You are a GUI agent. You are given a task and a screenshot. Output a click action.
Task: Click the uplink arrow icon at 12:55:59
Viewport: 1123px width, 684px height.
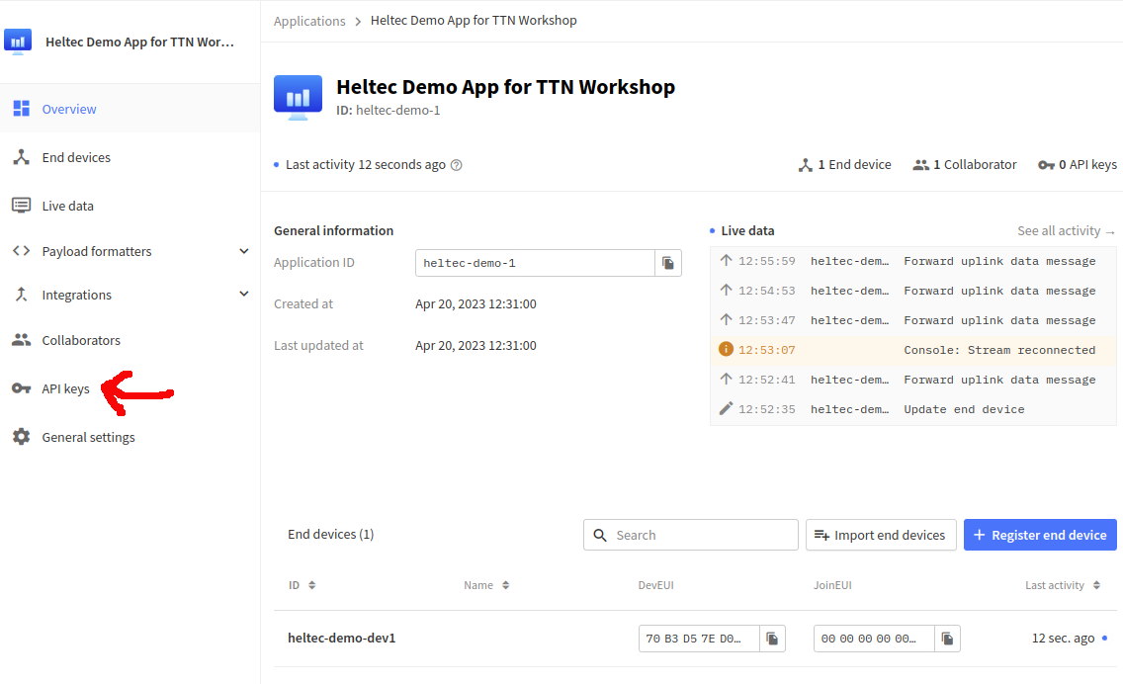pos(726,260)
